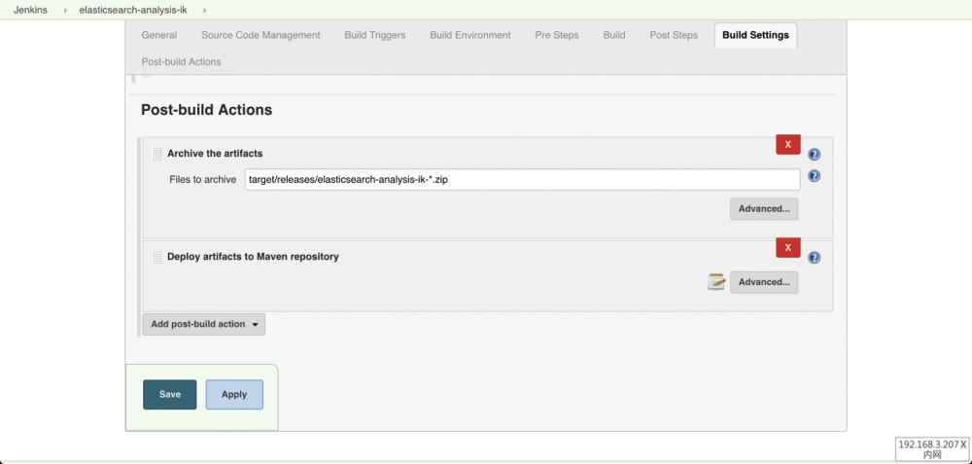Focus the Files to archive input
The height and width of the screenshot is (464, 972).
[x=523, y=179]
